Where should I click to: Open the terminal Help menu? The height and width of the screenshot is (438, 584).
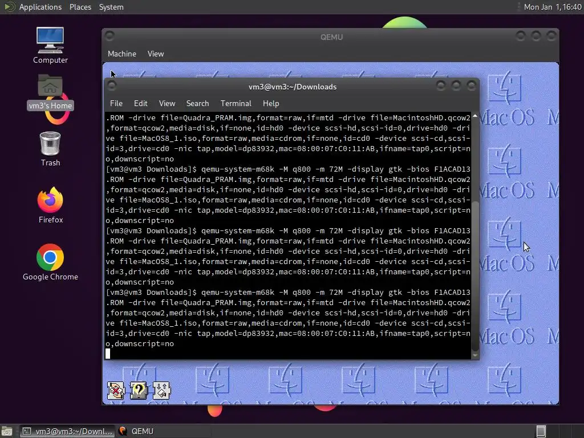coord(271,103)
